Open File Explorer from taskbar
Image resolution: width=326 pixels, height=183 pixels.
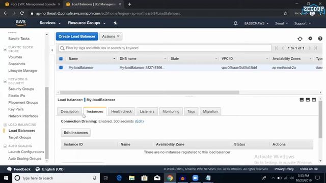click(131, 178)
